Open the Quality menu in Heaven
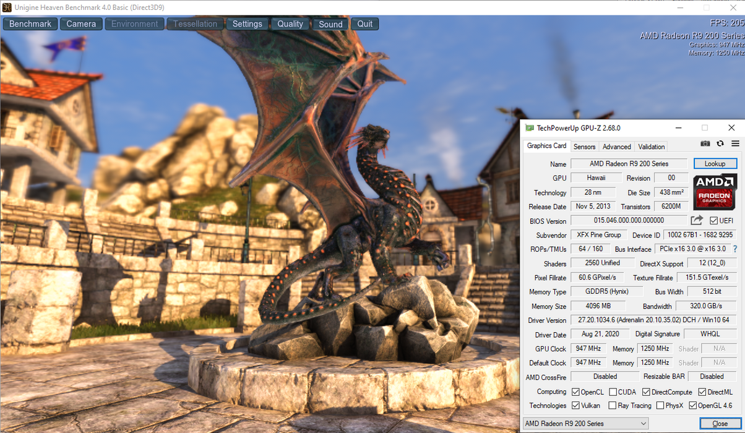This screenshot has width=745, height=433. coord(290,24)
